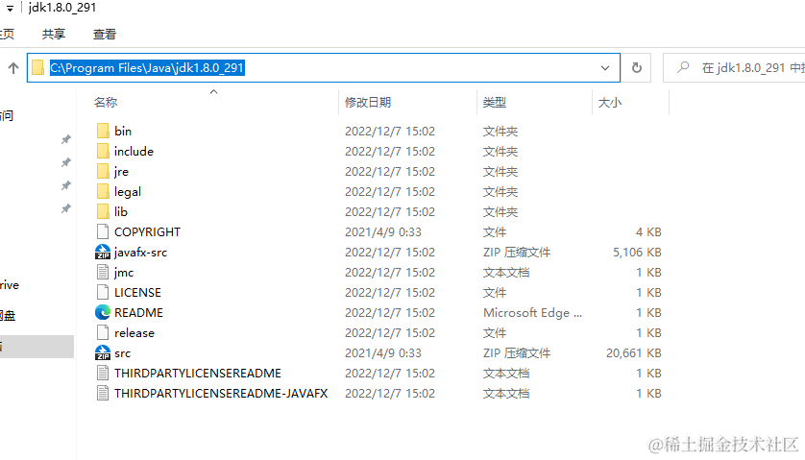This screenshot has width=805, height=460.
Task: Click the ZIP 压缩文件 type of src
Action: tap(517, 353)
